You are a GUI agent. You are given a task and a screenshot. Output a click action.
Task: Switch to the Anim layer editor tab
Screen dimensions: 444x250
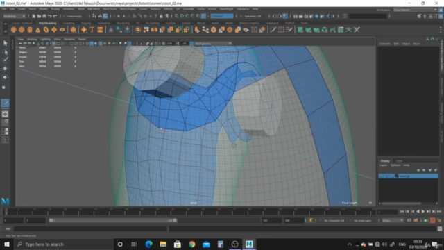point(399,161)
